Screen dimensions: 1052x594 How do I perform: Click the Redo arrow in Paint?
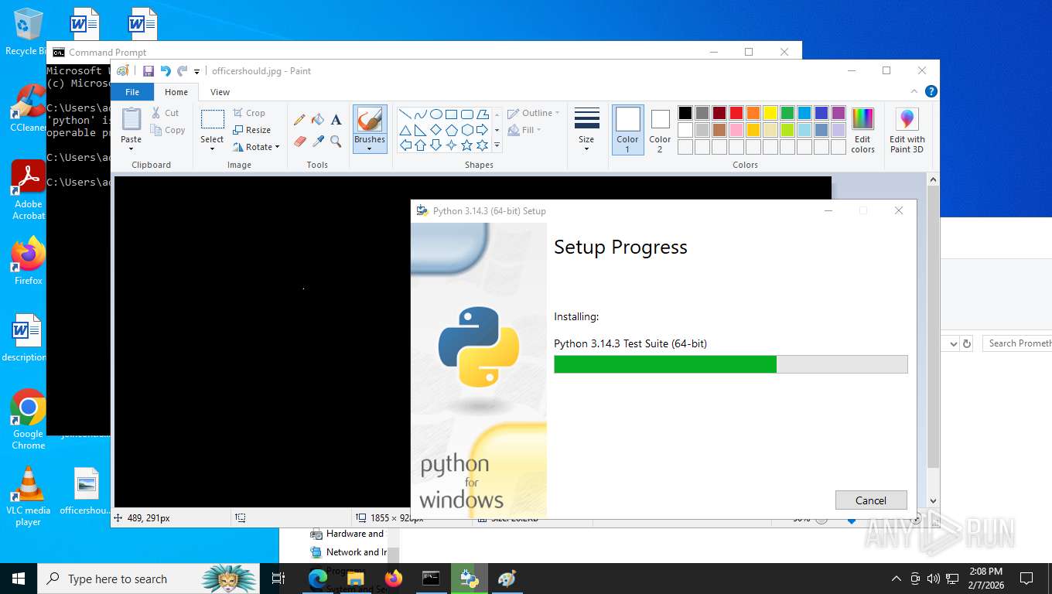(x=183, y=71)
